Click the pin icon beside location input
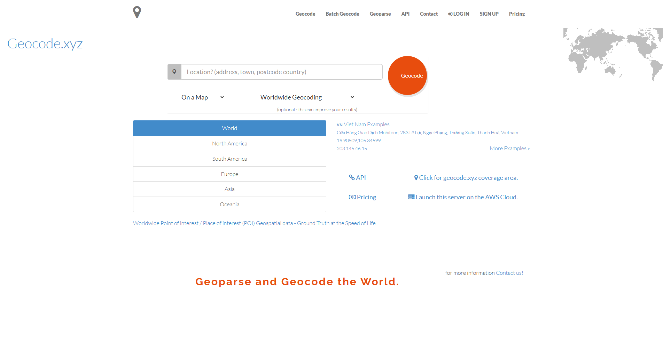 pos(174,72)
